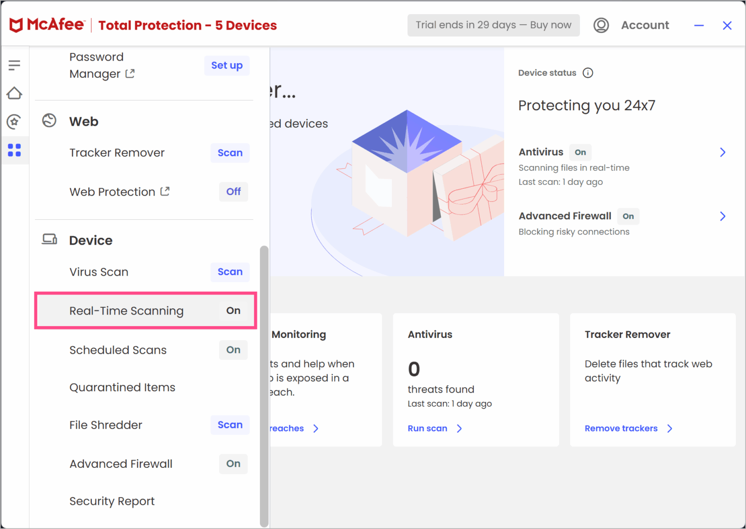The image size is (746, 529).
Task: Select the Home icon in the sidebar
Action: pyautogui.click(x=15, y=93)
